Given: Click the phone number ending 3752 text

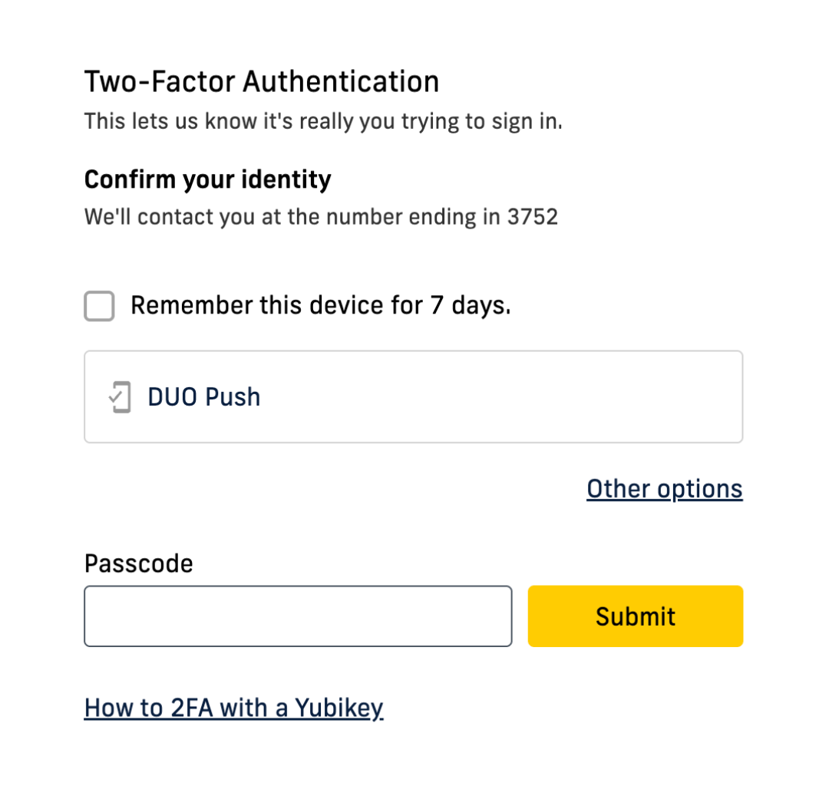Looking at the screenshot, I should pos(532,217).
